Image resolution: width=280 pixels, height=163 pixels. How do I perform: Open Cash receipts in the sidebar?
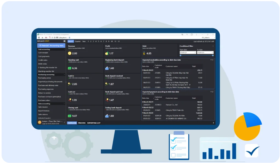click(43, 53)
